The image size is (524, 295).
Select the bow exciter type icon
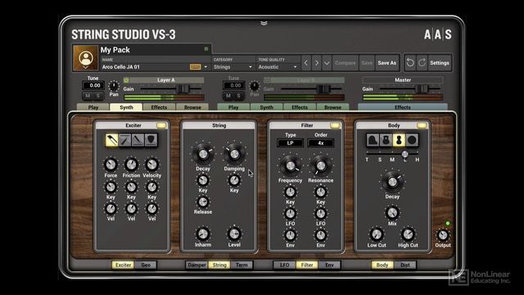111,140
